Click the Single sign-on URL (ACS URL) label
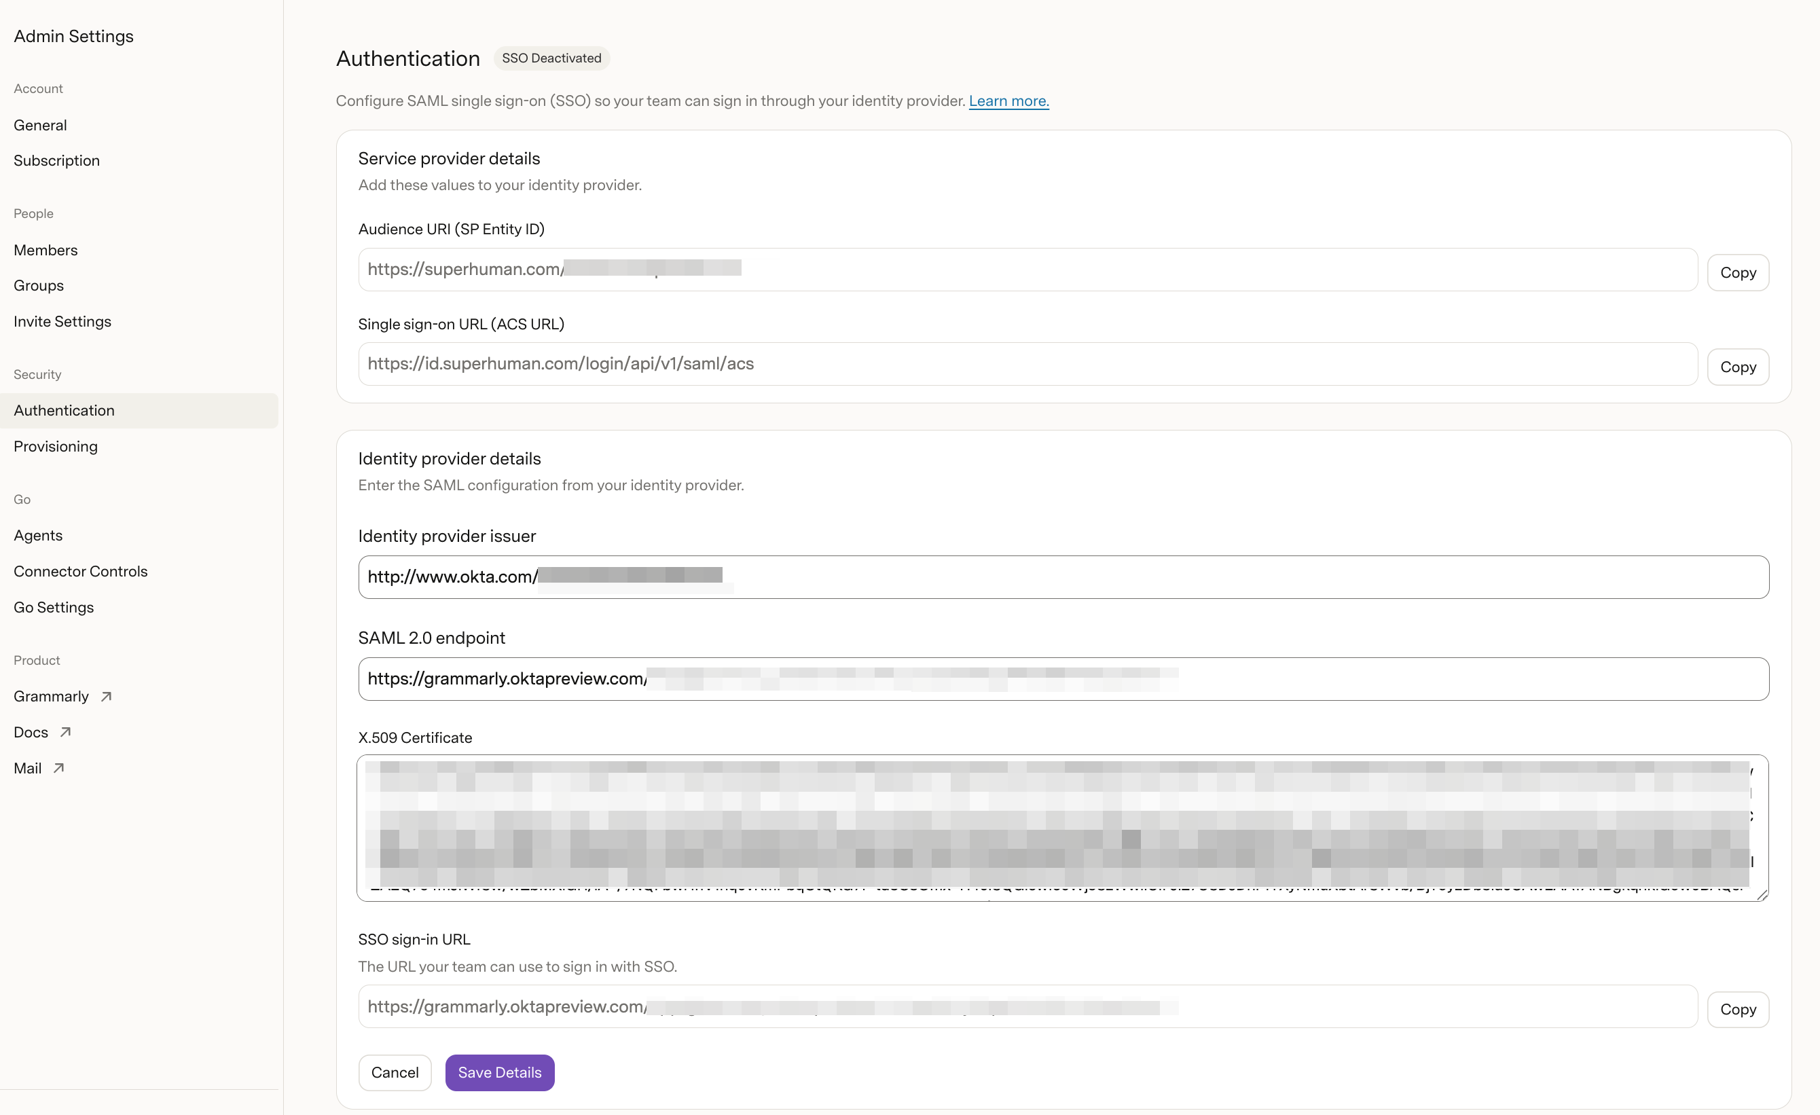 (461, 323)
